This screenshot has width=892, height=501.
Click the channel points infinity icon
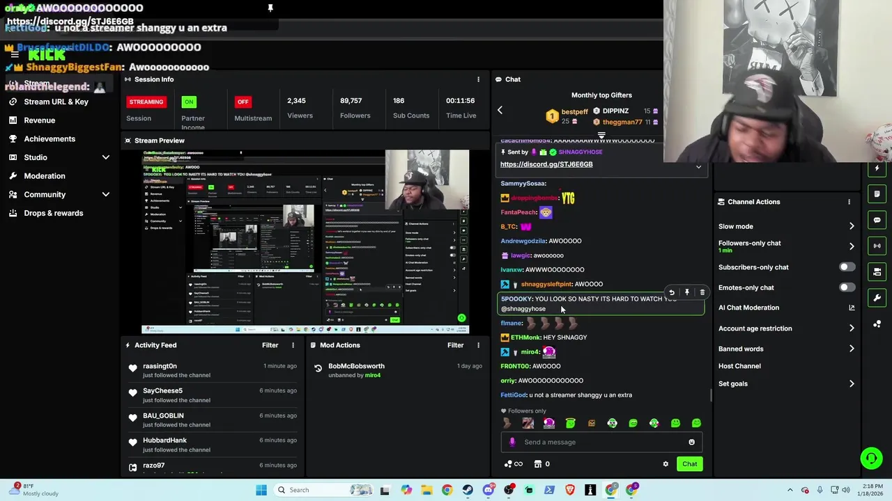pyautogui.click(x=513, y=464)
